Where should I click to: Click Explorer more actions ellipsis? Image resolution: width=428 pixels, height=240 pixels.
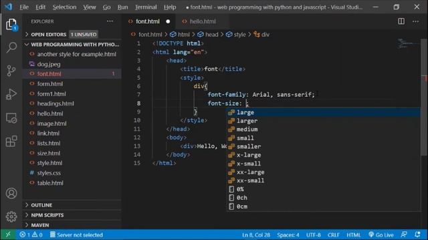click(x=110, y=21)
